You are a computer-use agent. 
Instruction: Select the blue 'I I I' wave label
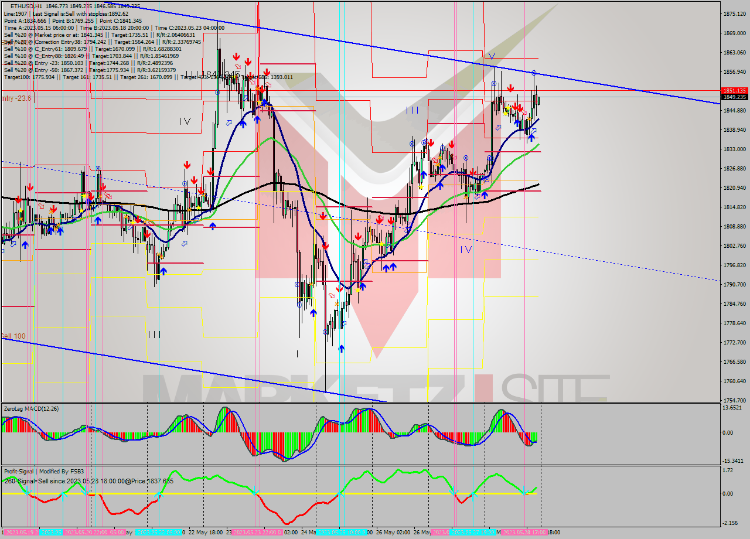(412, 110)
